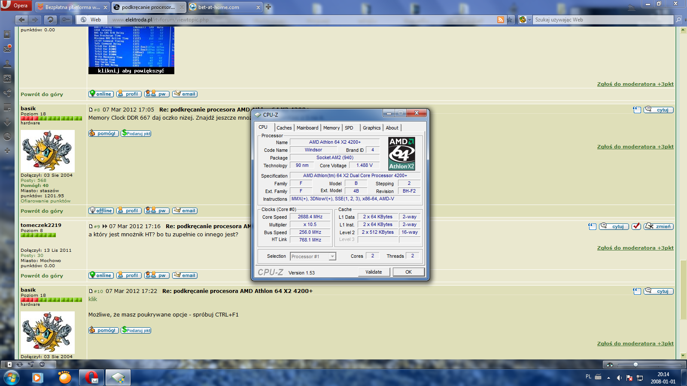Click the pomógł button in post #8
Screen dimensions: 687x386
tap(103, 133)
